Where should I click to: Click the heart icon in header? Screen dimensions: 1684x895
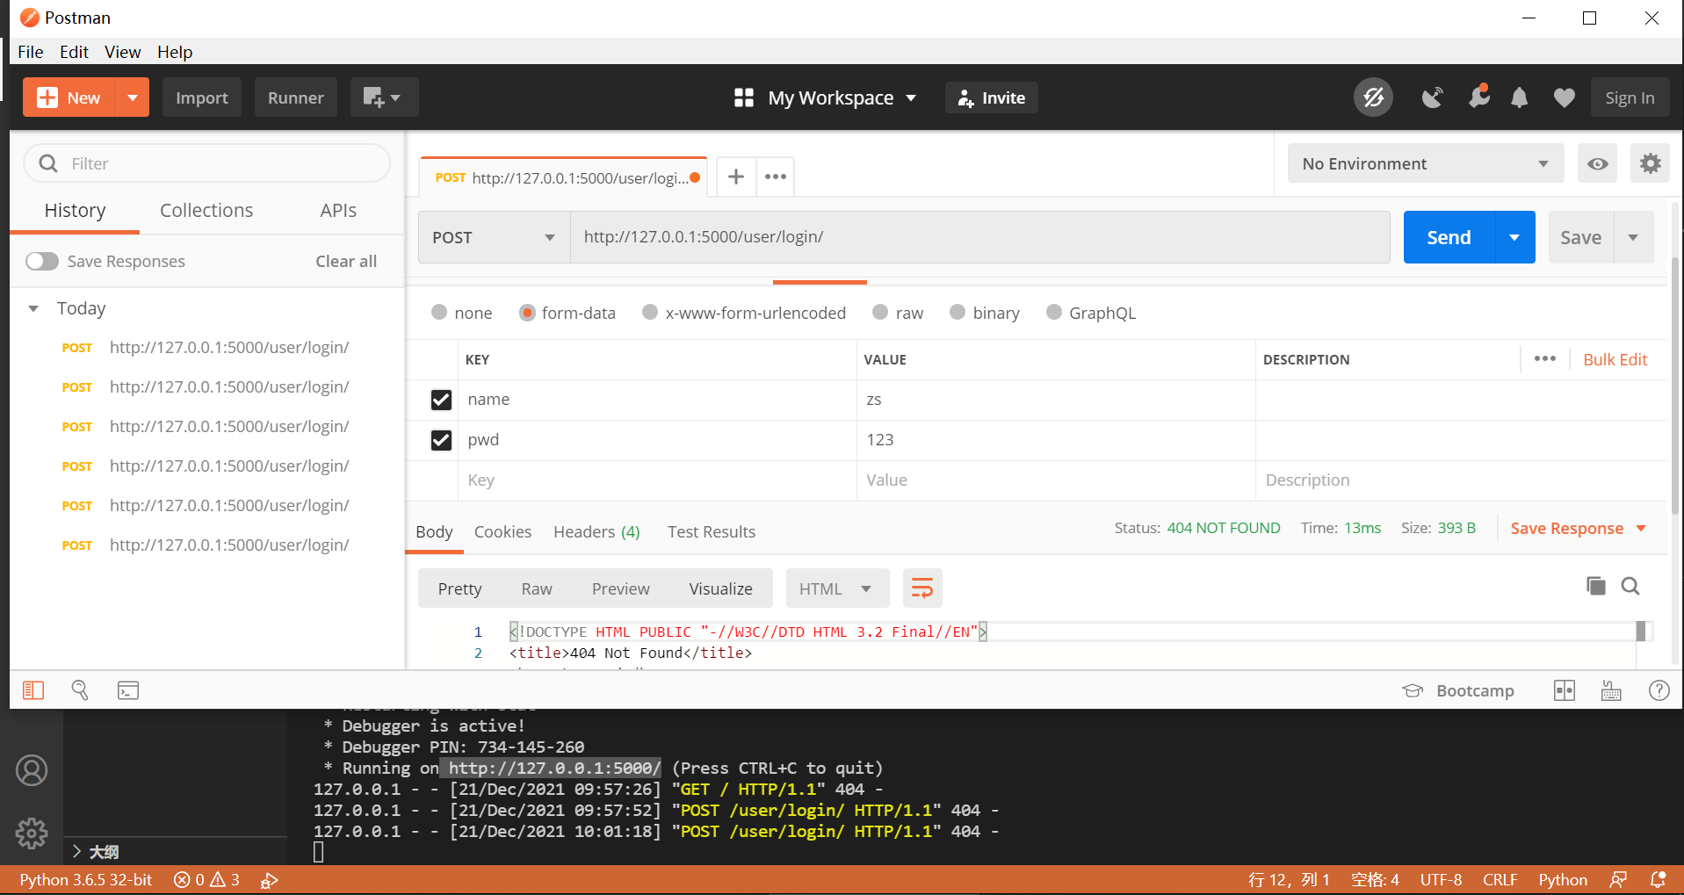click(x=1564, y=97)
